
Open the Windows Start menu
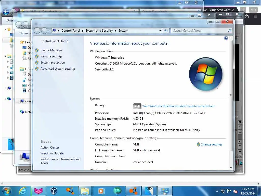(7, 191)
